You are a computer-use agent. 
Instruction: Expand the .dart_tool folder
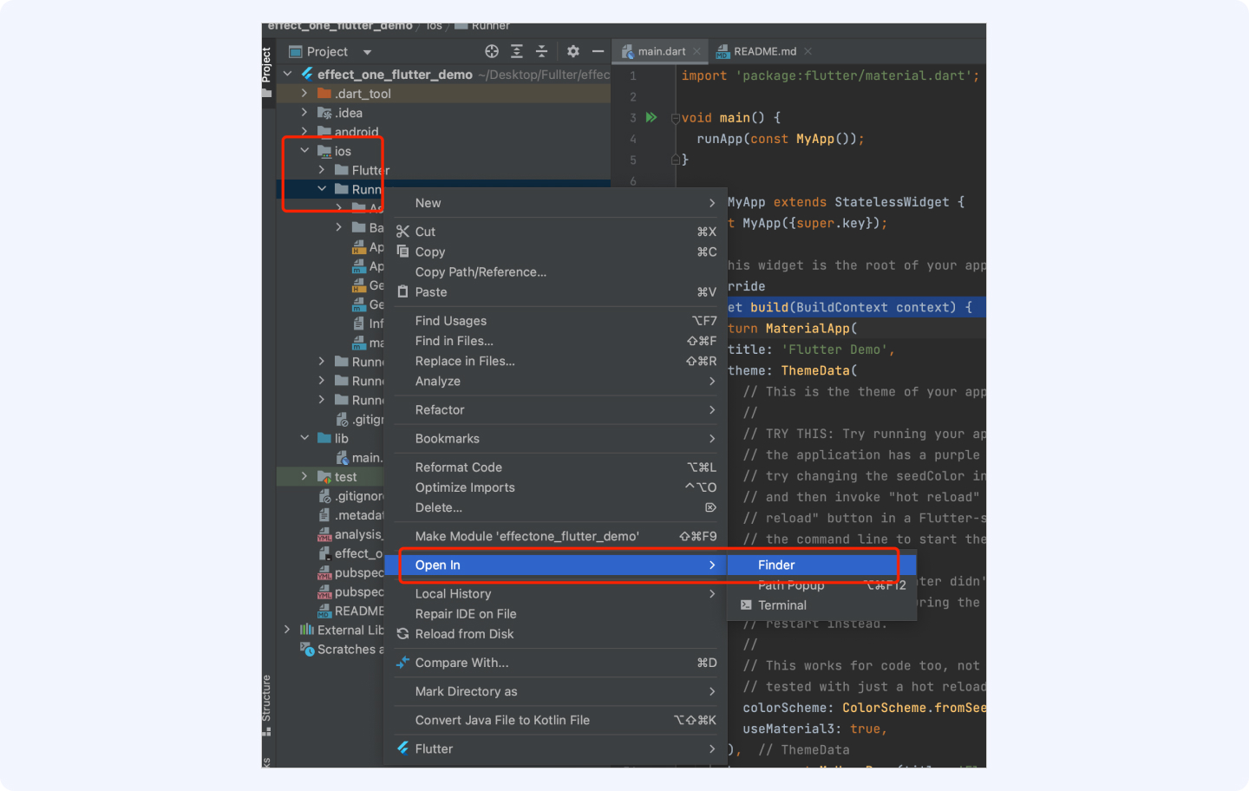tap(304, 94)
